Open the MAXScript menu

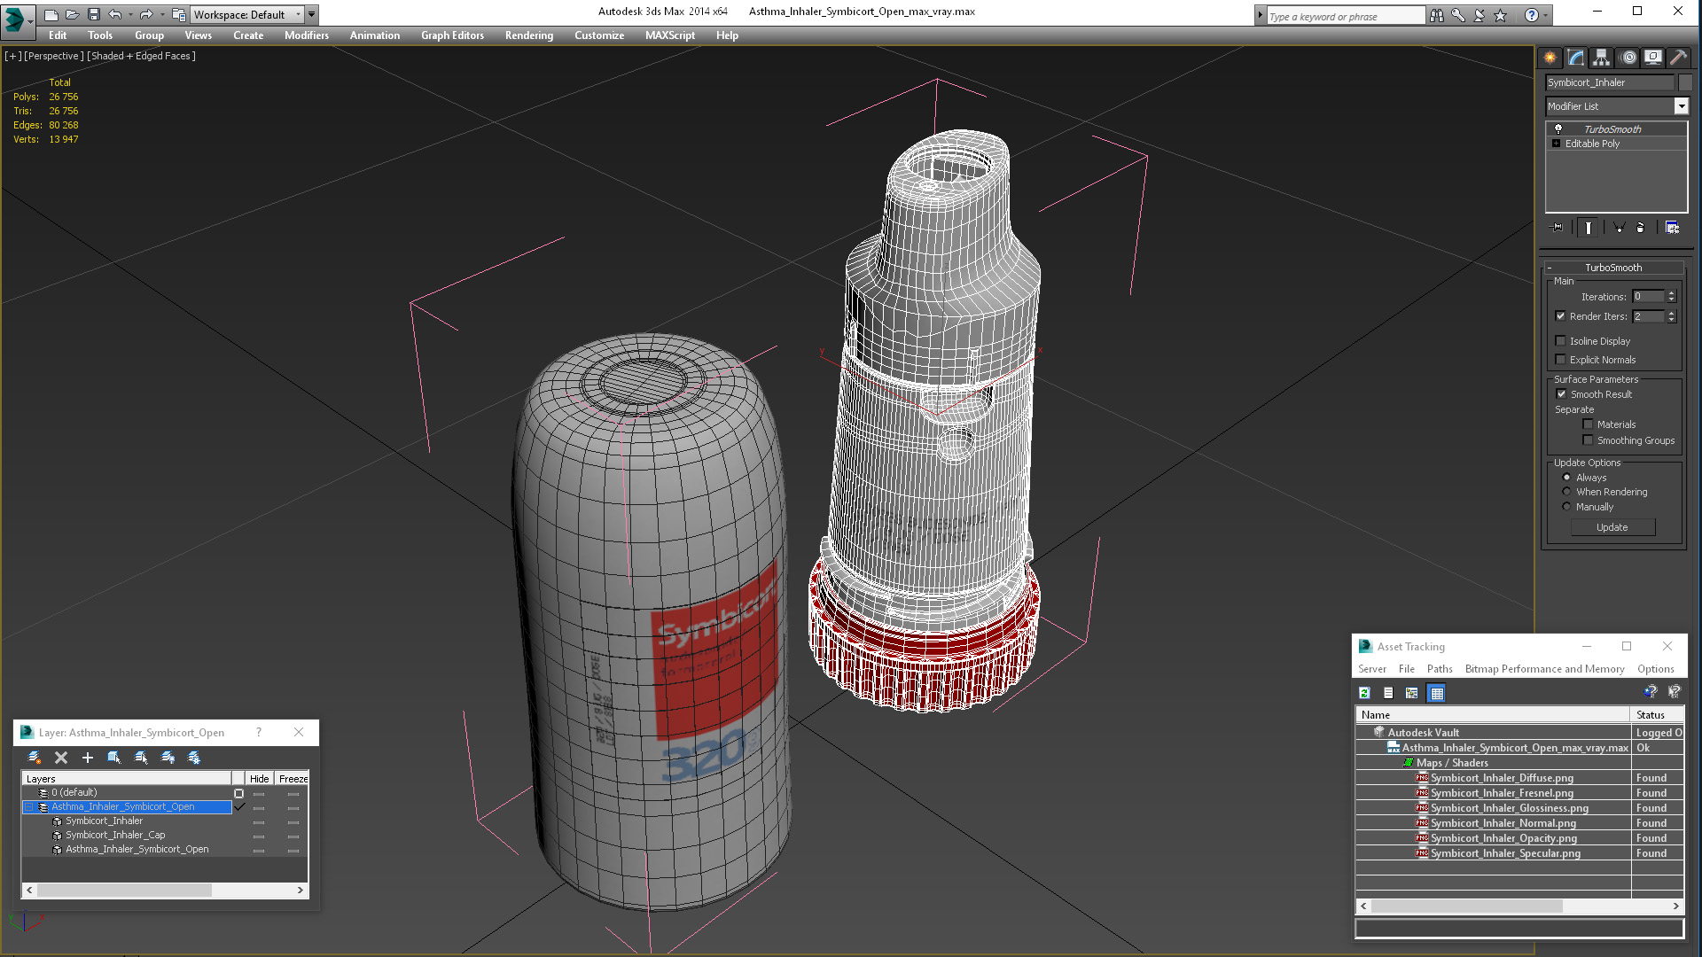670,35
